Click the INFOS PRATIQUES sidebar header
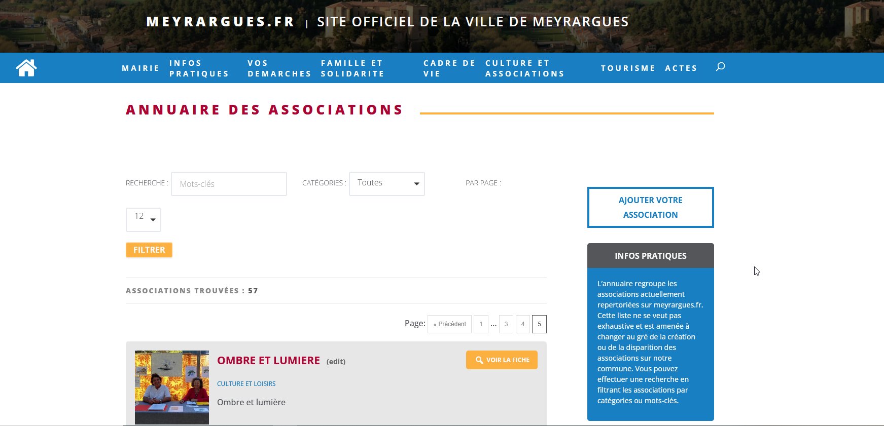The image size is (884, 426). pos(650,256)
